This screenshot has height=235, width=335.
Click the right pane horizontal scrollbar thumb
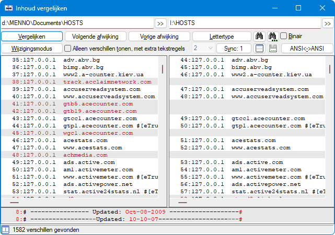pos(183,202)
